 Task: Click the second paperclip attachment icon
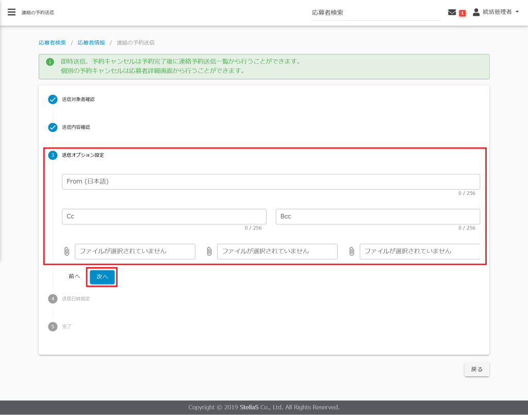pyautogui.click(x=209, y=251)
